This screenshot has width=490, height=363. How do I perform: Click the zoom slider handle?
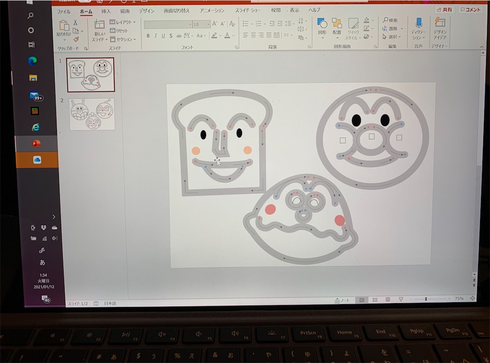(426, 299)
